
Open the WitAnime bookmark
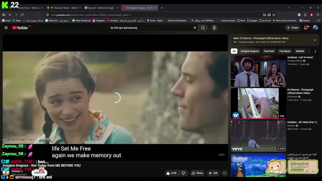coord(57,21)
